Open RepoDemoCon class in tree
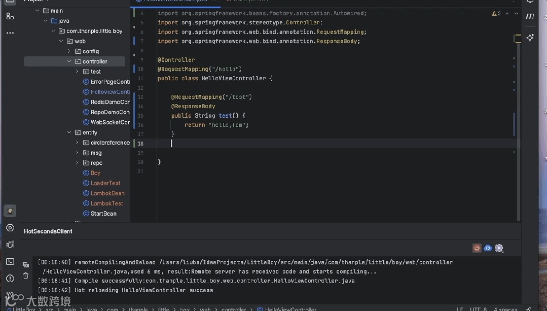The width and height of the screenshot is (547, 311). point(110,112)
